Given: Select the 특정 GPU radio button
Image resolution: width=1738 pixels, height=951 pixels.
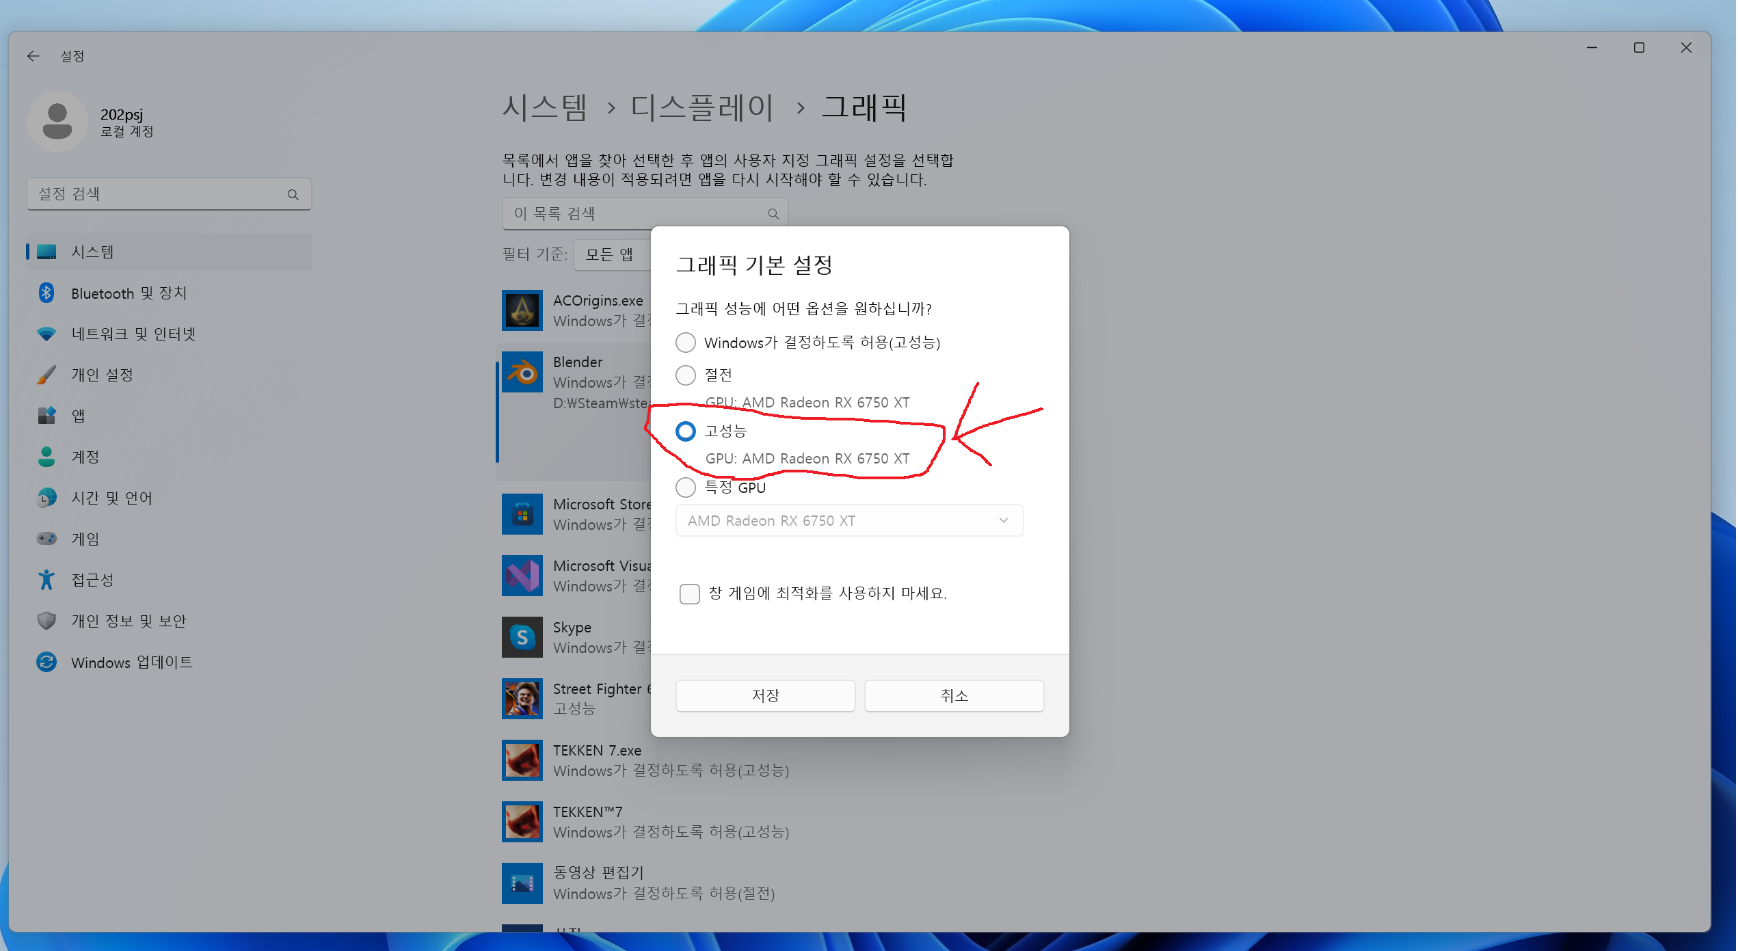Looking at the screenshot, I should point(686,487).
